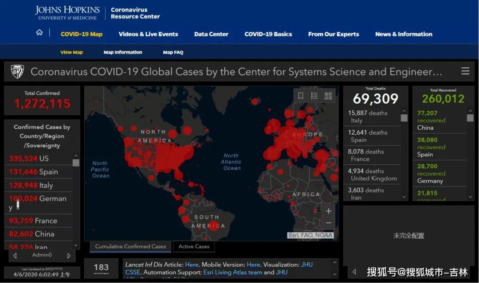Click 8,078 deaths France entry
479x283 pixels.
click(x=372, y=155)
